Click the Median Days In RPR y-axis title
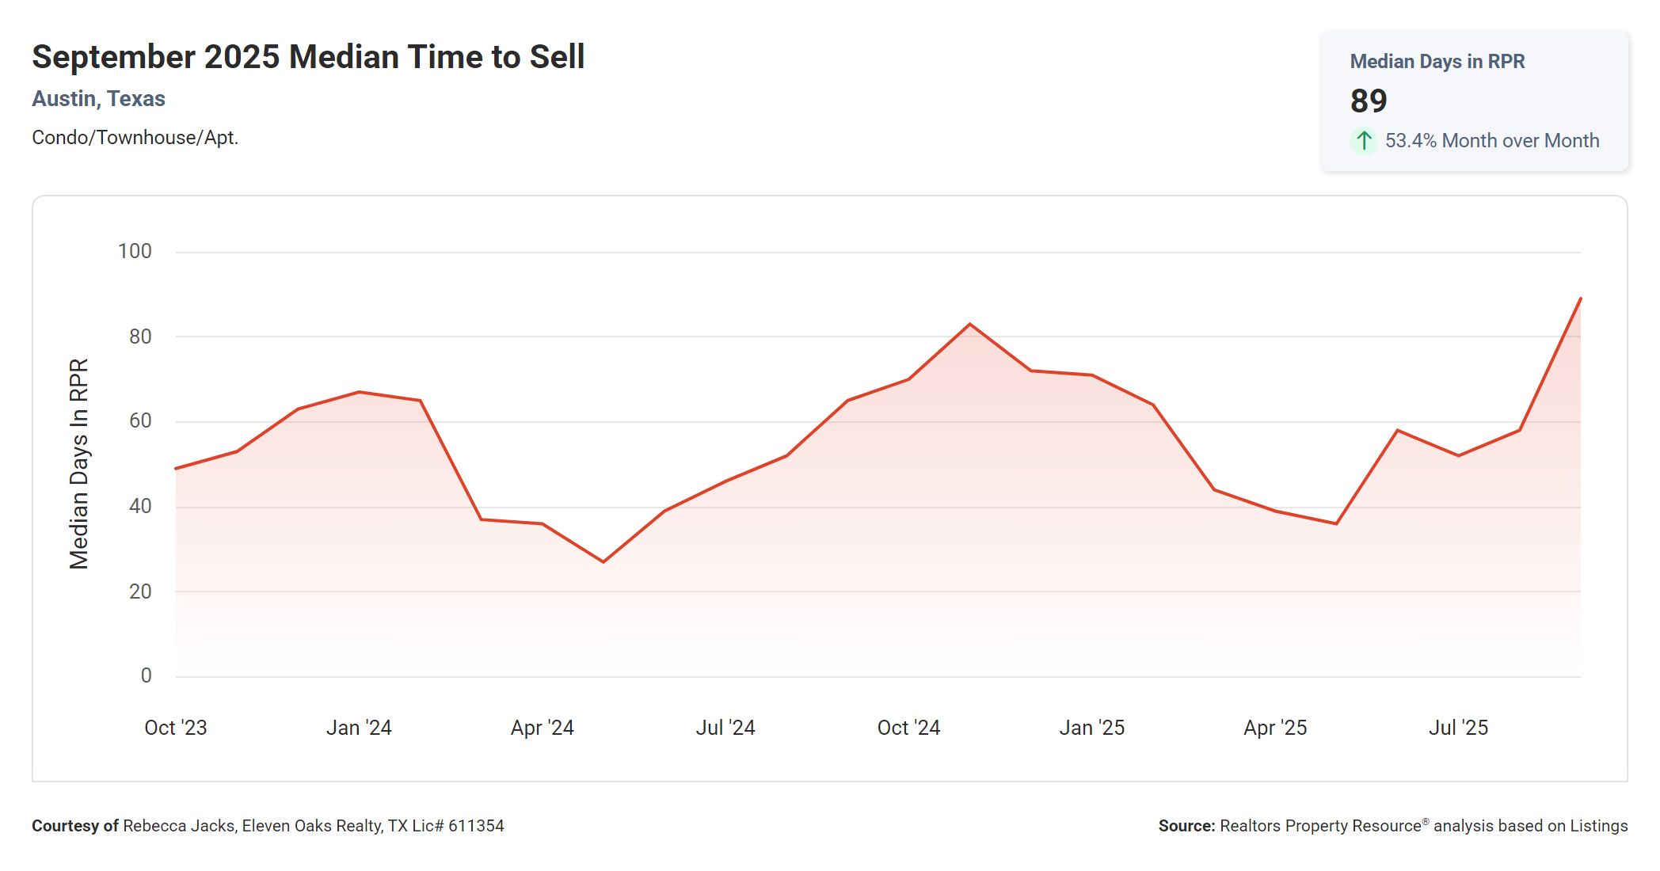This screenshot has width=1660, height=871. (x=78, y=464)
